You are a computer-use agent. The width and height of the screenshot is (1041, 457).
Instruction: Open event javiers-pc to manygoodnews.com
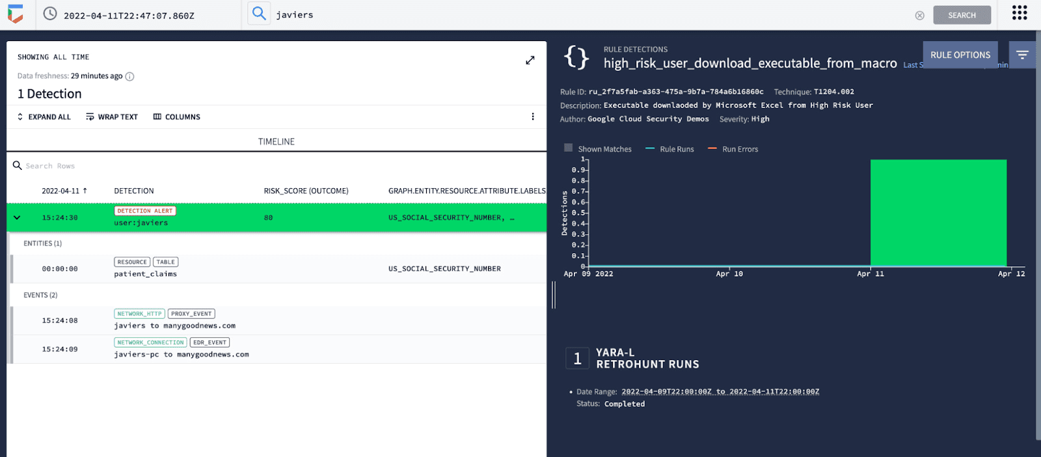pos(182,354)
